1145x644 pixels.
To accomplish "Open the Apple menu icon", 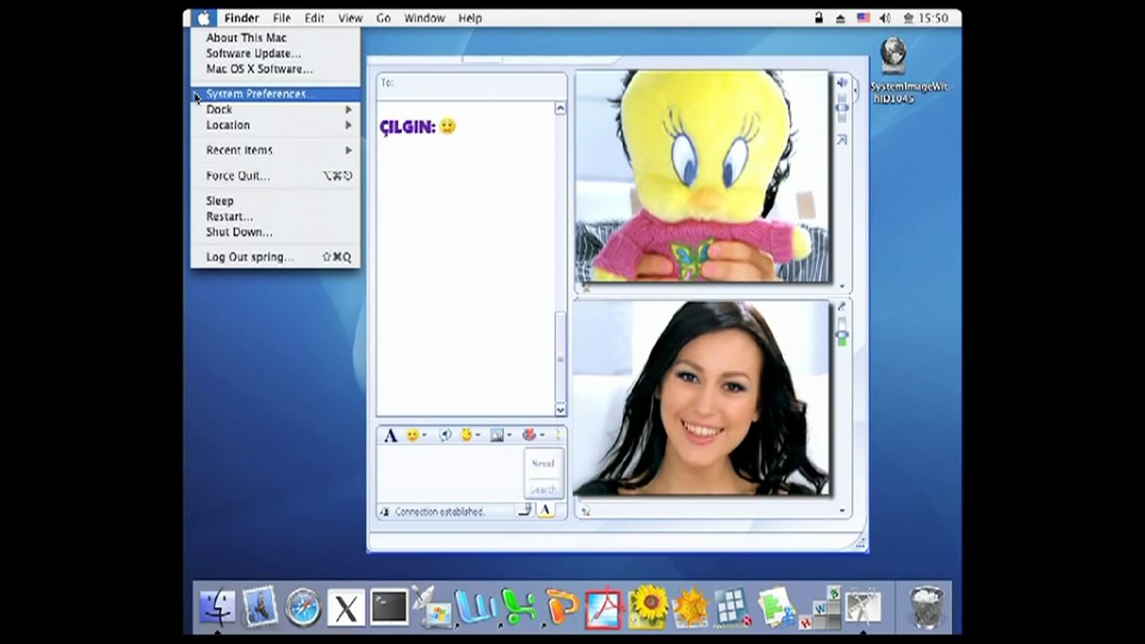I will [x=203, y=18].
